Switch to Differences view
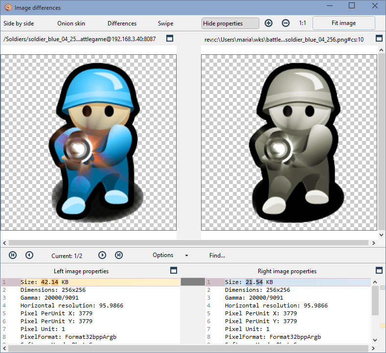The width and height of the screenshot is (386, 353). click(x=122, y=24)
